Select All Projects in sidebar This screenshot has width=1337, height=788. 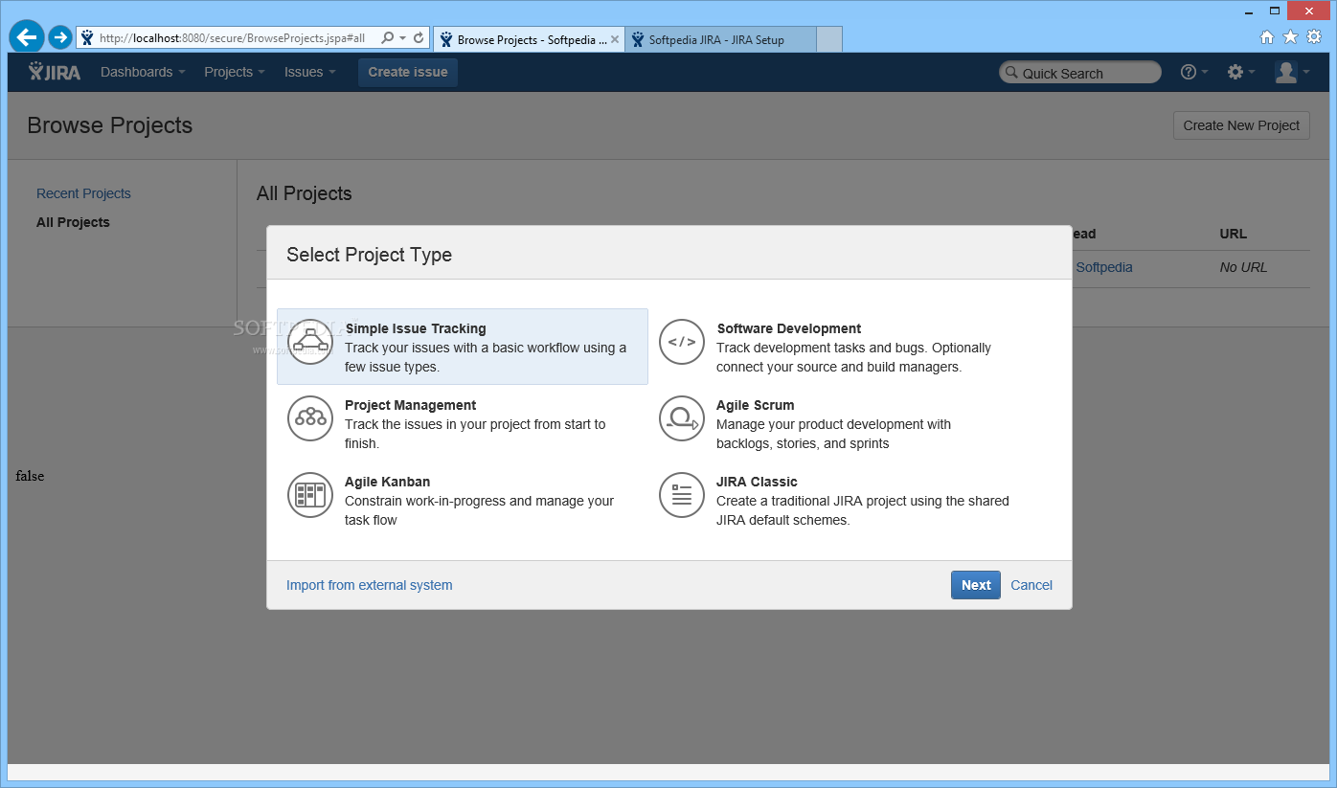[x=73, y=222]
